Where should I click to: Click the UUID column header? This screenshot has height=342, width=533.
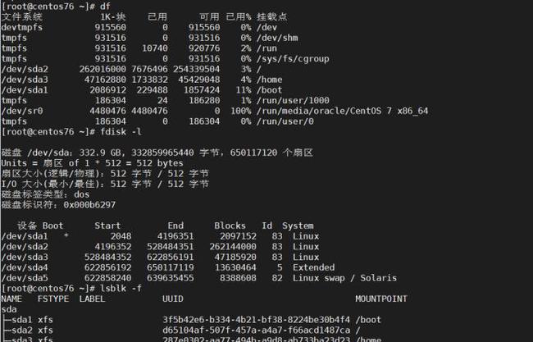pos(172,299)
